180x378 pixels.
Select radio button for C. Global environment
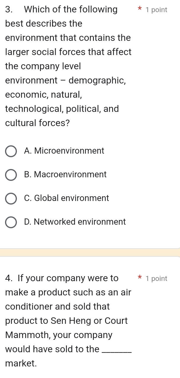(x=11, y=199)
